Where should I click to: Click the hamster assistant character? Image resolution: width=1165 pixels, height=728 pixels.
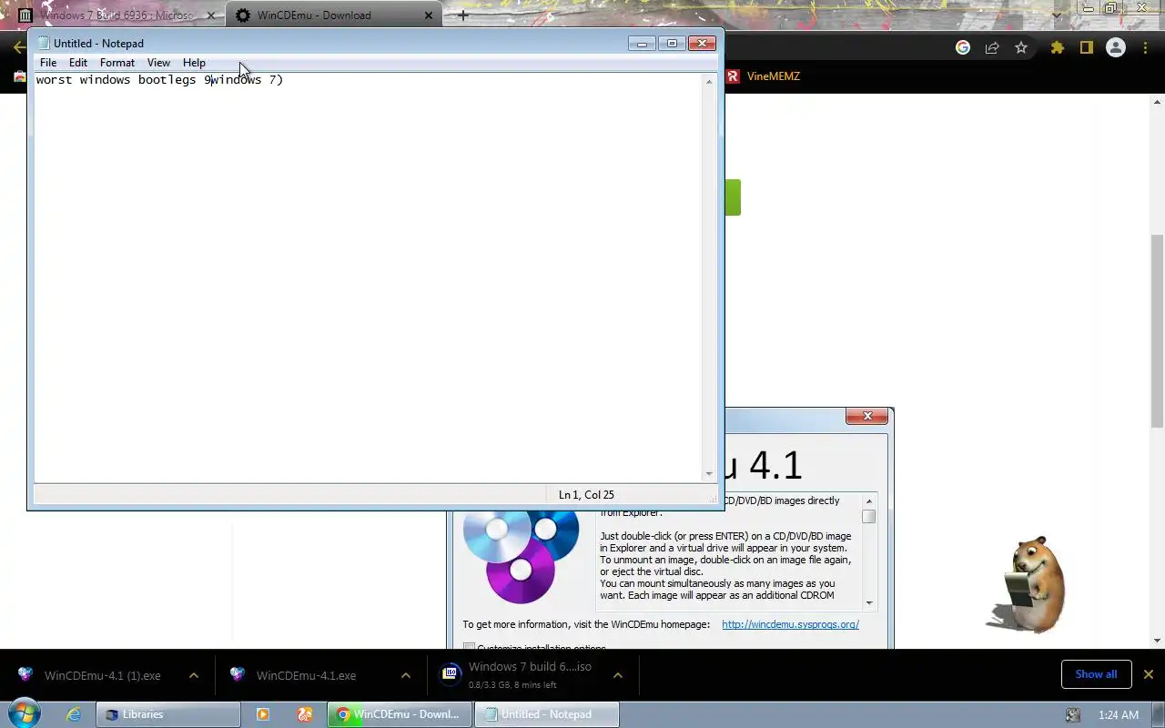click(1027, 585)
